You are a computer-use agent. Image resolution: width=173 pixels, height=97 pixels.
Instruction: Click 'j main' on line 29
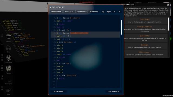click(61, 79)
